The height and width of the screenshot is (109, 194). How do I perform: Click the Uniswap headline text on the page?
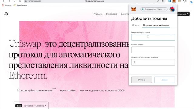click(x=69, y=59)
